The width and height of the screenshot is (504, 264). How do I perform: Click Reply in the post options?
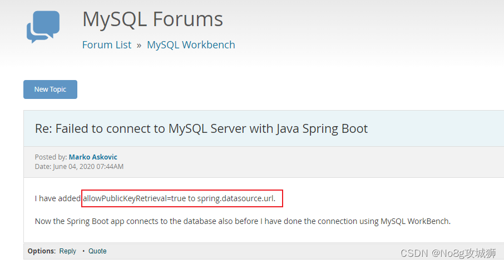(68, 251)
